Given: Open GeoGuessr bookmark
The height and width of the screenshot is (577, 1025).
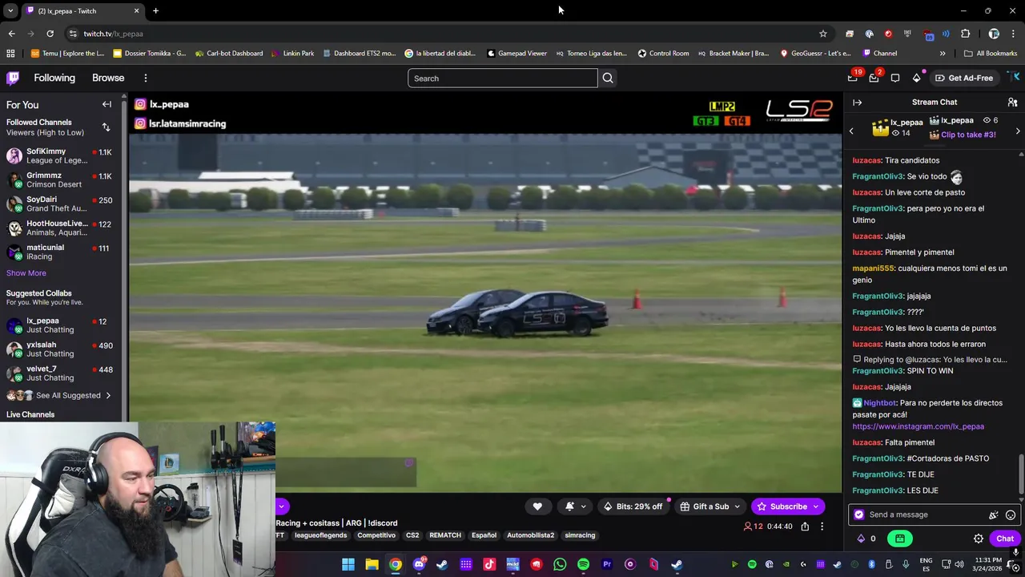Looking at the screenshot, I should tap(815, 54).
